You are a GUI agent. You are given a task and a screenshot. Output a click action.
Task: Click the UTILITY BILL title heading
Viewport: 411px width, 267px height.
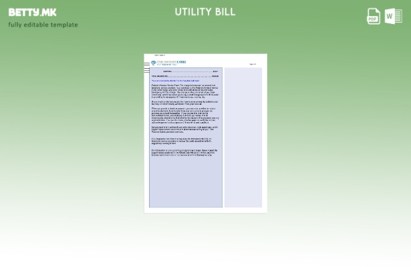205,11
